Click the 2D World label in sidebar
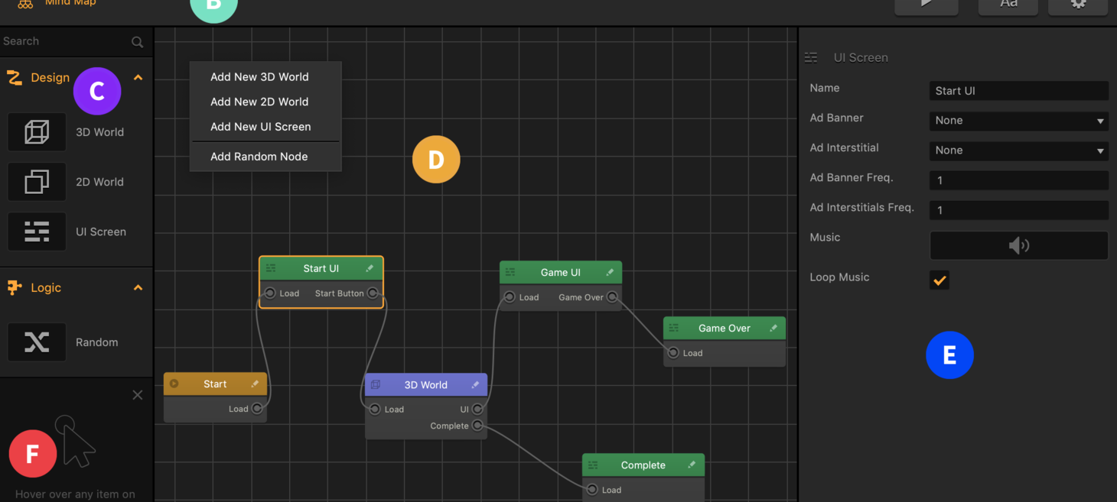The image size is (1117, 502). pyautogui.click(x=99, y=182)
